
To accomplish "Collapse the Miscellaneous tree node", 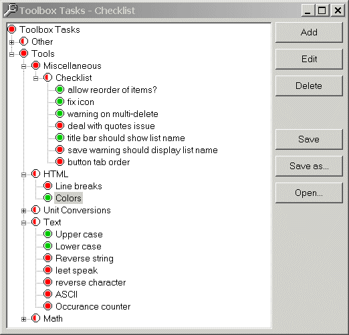I will pos(23,66).
